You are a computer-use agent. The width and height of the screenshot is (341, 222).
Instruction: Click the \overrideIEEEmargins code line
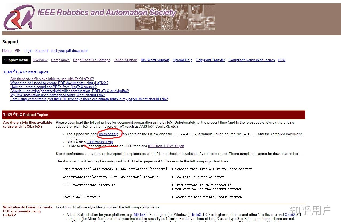tap(82, 197)
